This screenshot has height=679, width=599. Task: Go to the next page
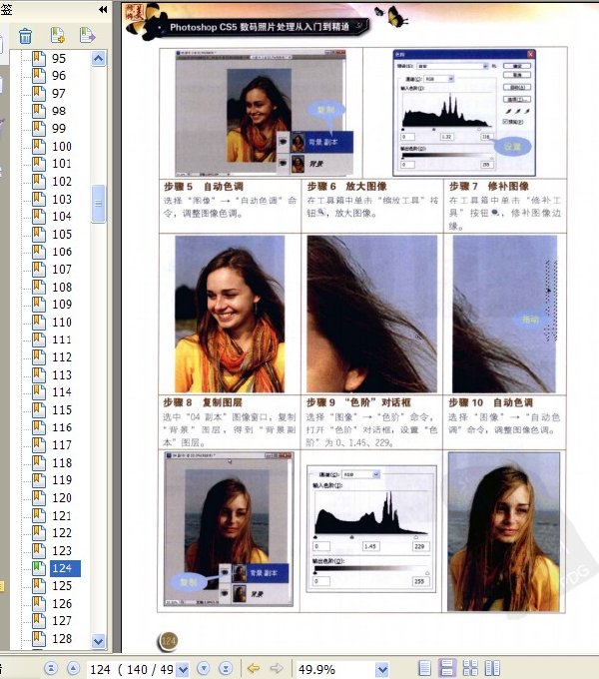204,668
